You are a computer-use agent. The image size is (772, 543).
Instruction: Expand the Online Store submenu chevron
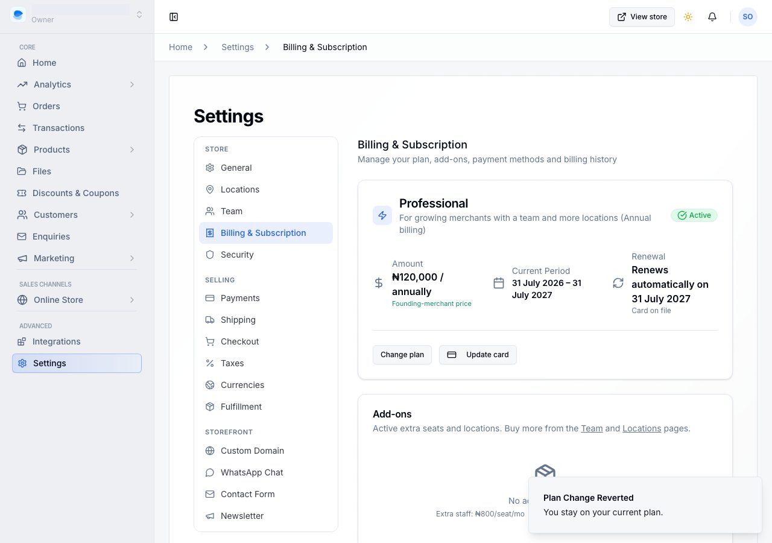[x=132, y=300]
